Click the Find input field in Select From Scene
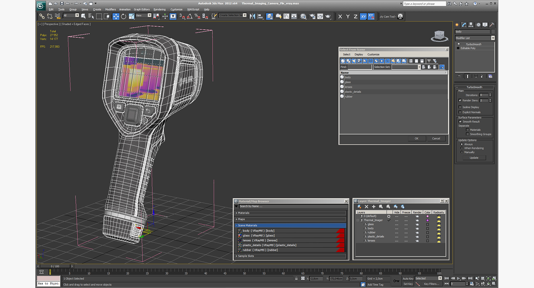Screen dimensions: 534x288 click(360, 67)
